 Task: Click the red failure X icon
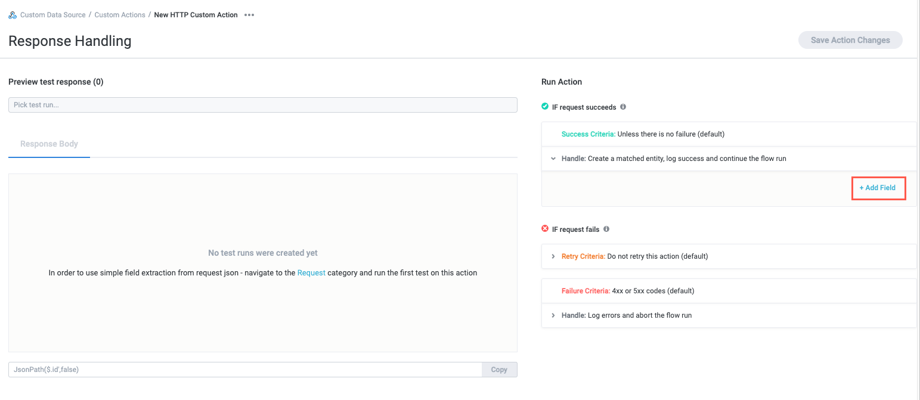click(545, 229)
